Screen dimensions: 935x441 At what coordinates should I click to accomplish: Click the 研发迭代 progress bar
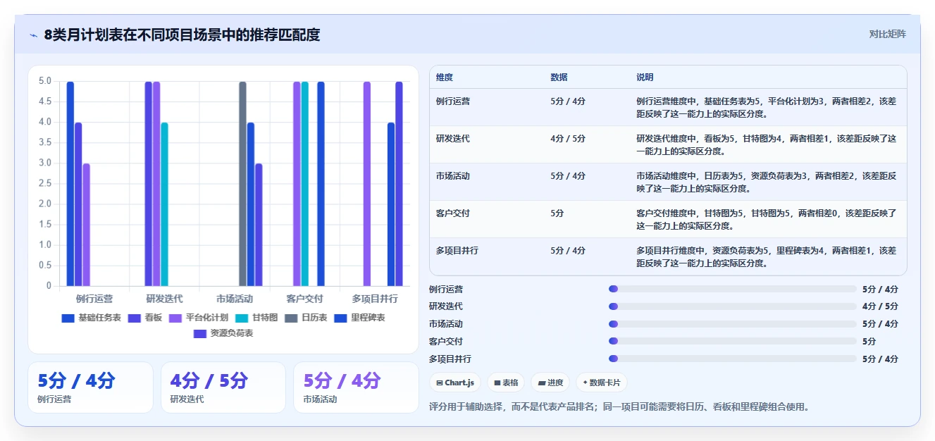pos(732,306)
